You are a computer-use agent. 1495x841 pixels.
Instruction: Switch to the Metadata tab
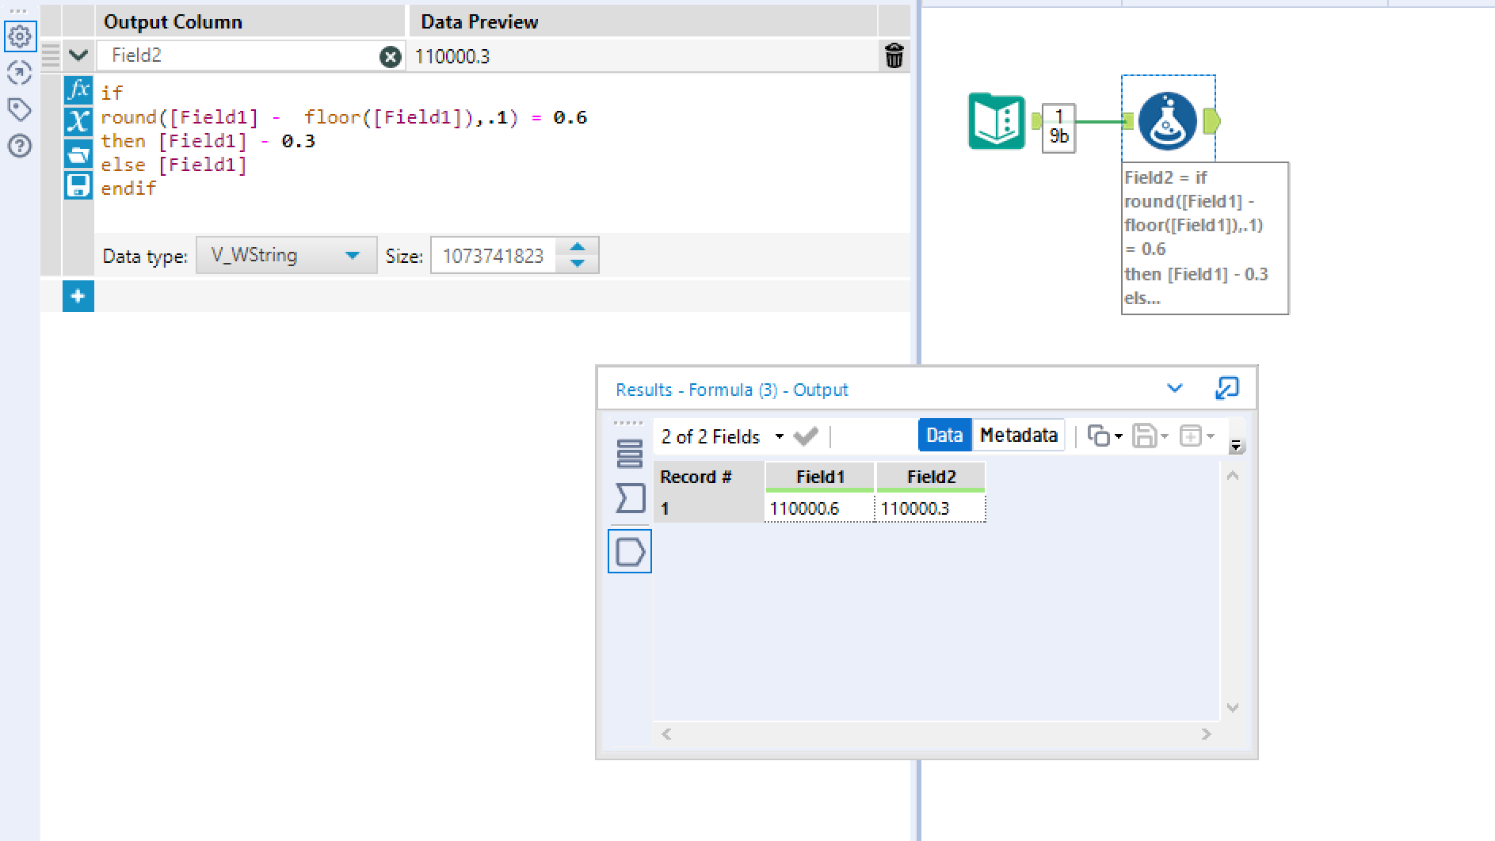click(x=1019, y=436)
